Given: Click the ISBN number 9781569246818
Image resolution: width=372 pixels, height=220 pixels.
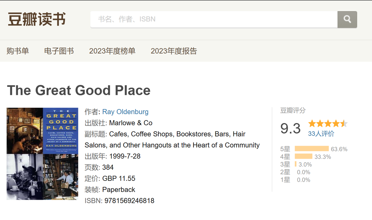Looking at the screenshot, I should click(129, 201).
